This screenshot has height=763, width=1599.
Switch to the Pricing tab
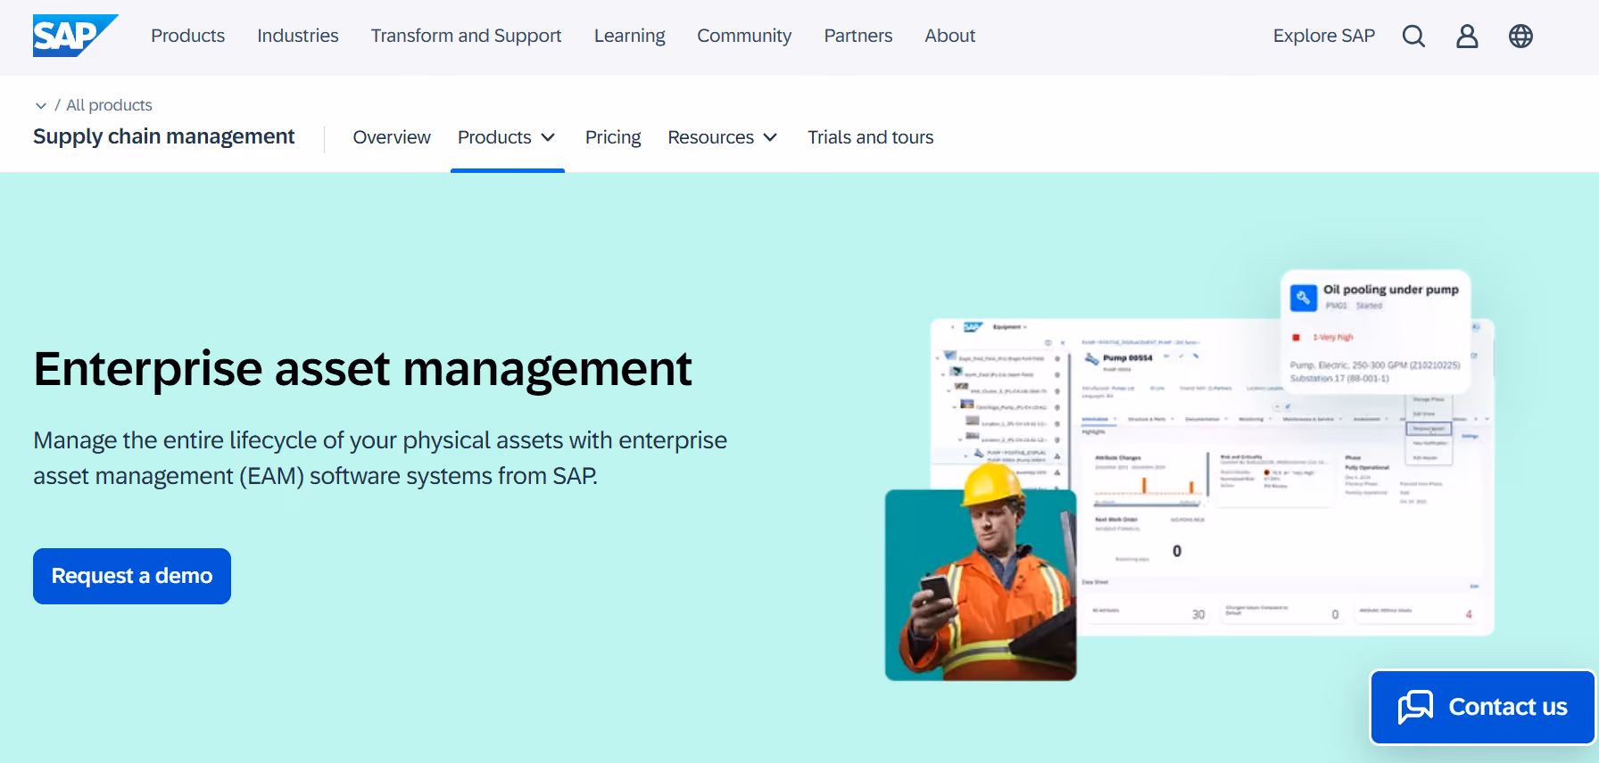tap(613, 137)
